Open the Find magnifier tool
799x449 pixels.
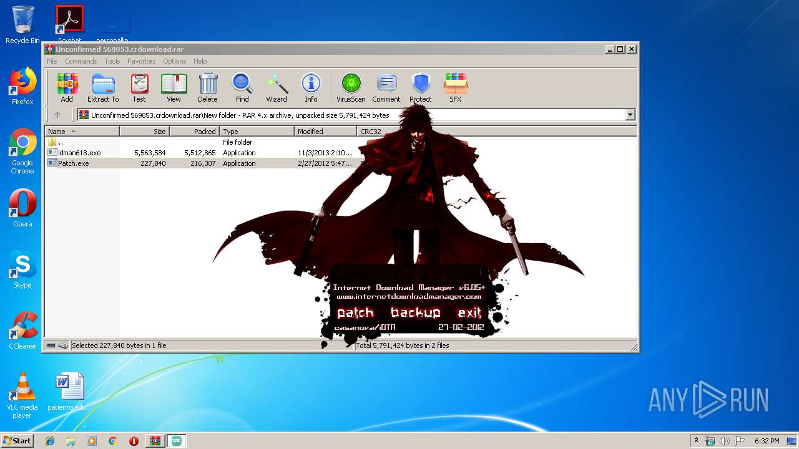point(242,87)
